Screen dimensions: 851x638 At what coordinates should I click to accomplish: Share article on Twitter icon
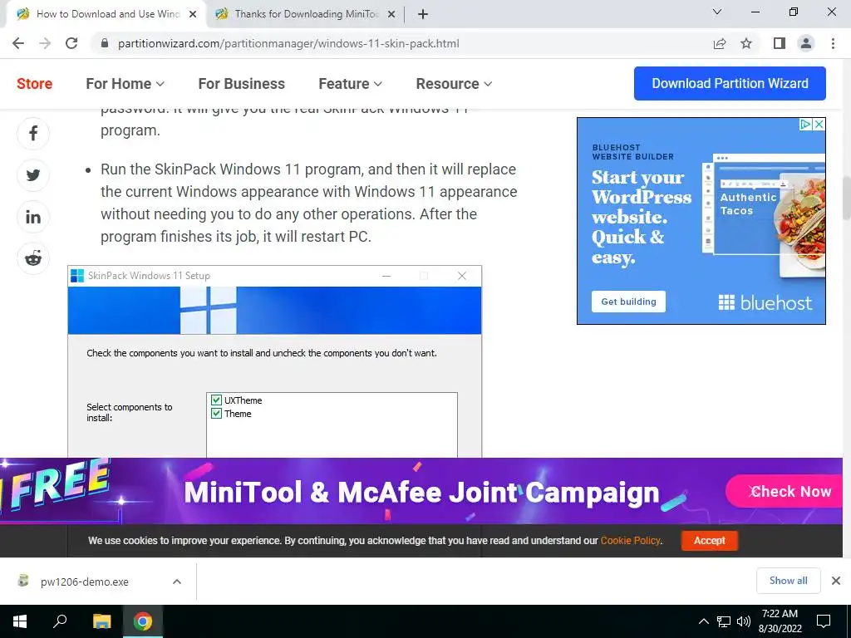[x=33, y=175]
